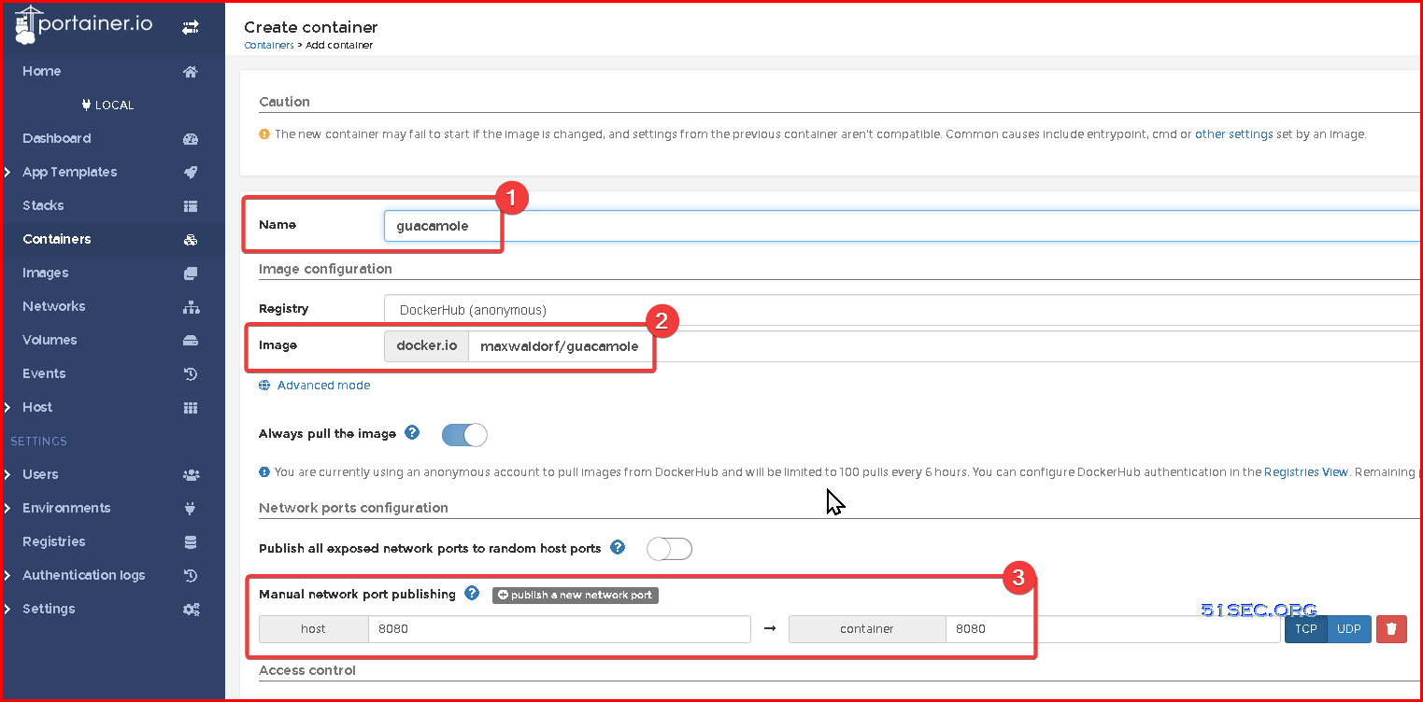Click the LOCAL environment label in sidebar
Viewport: 1423px width, 702px height.
107,105
